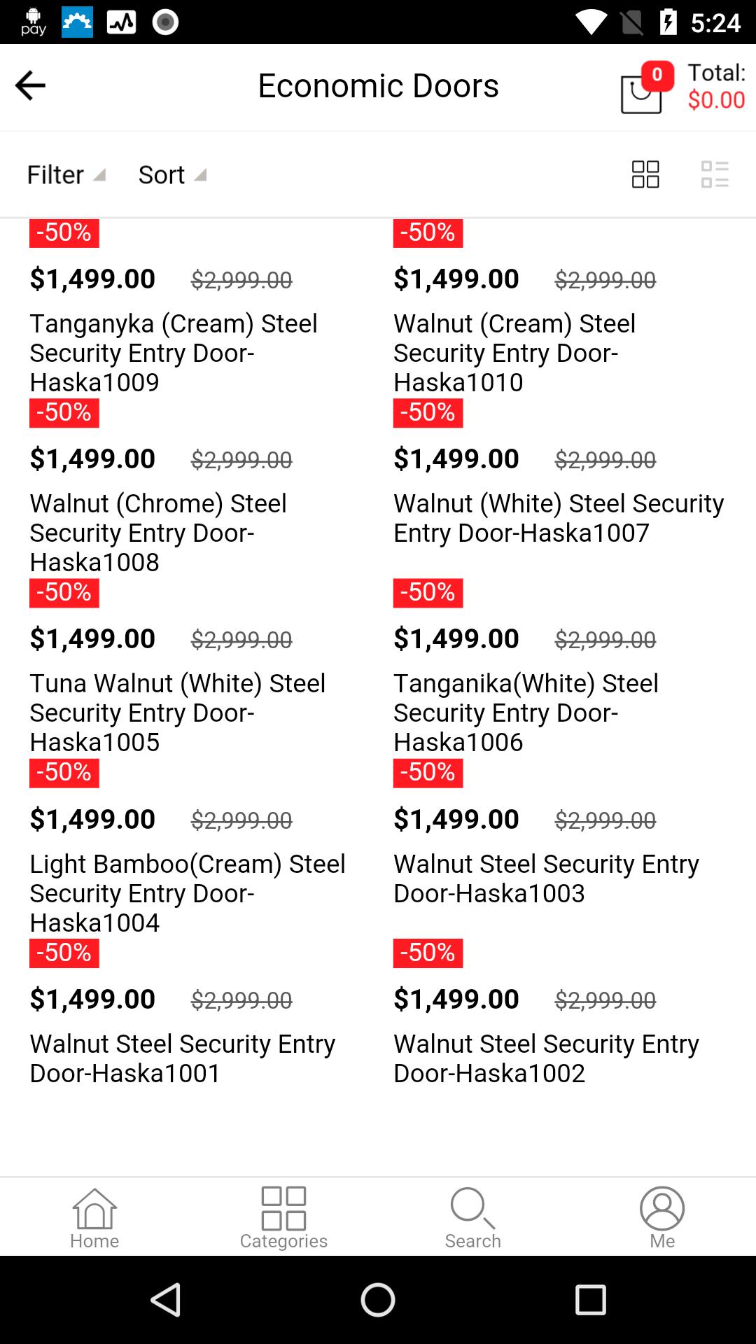756x1344 pixels.
Task: Switch to grid view layout
Action: [644, 174]
